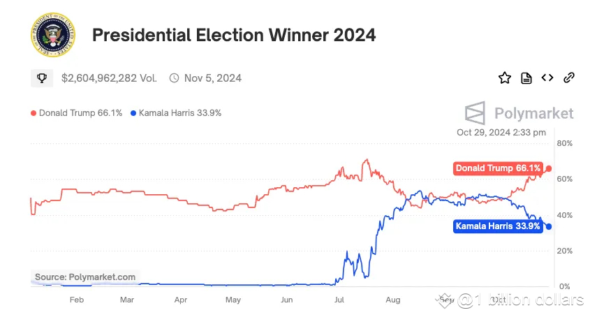Click the Presidential Election Winner 2024 title
590x315 pixels.
(234, 35)
